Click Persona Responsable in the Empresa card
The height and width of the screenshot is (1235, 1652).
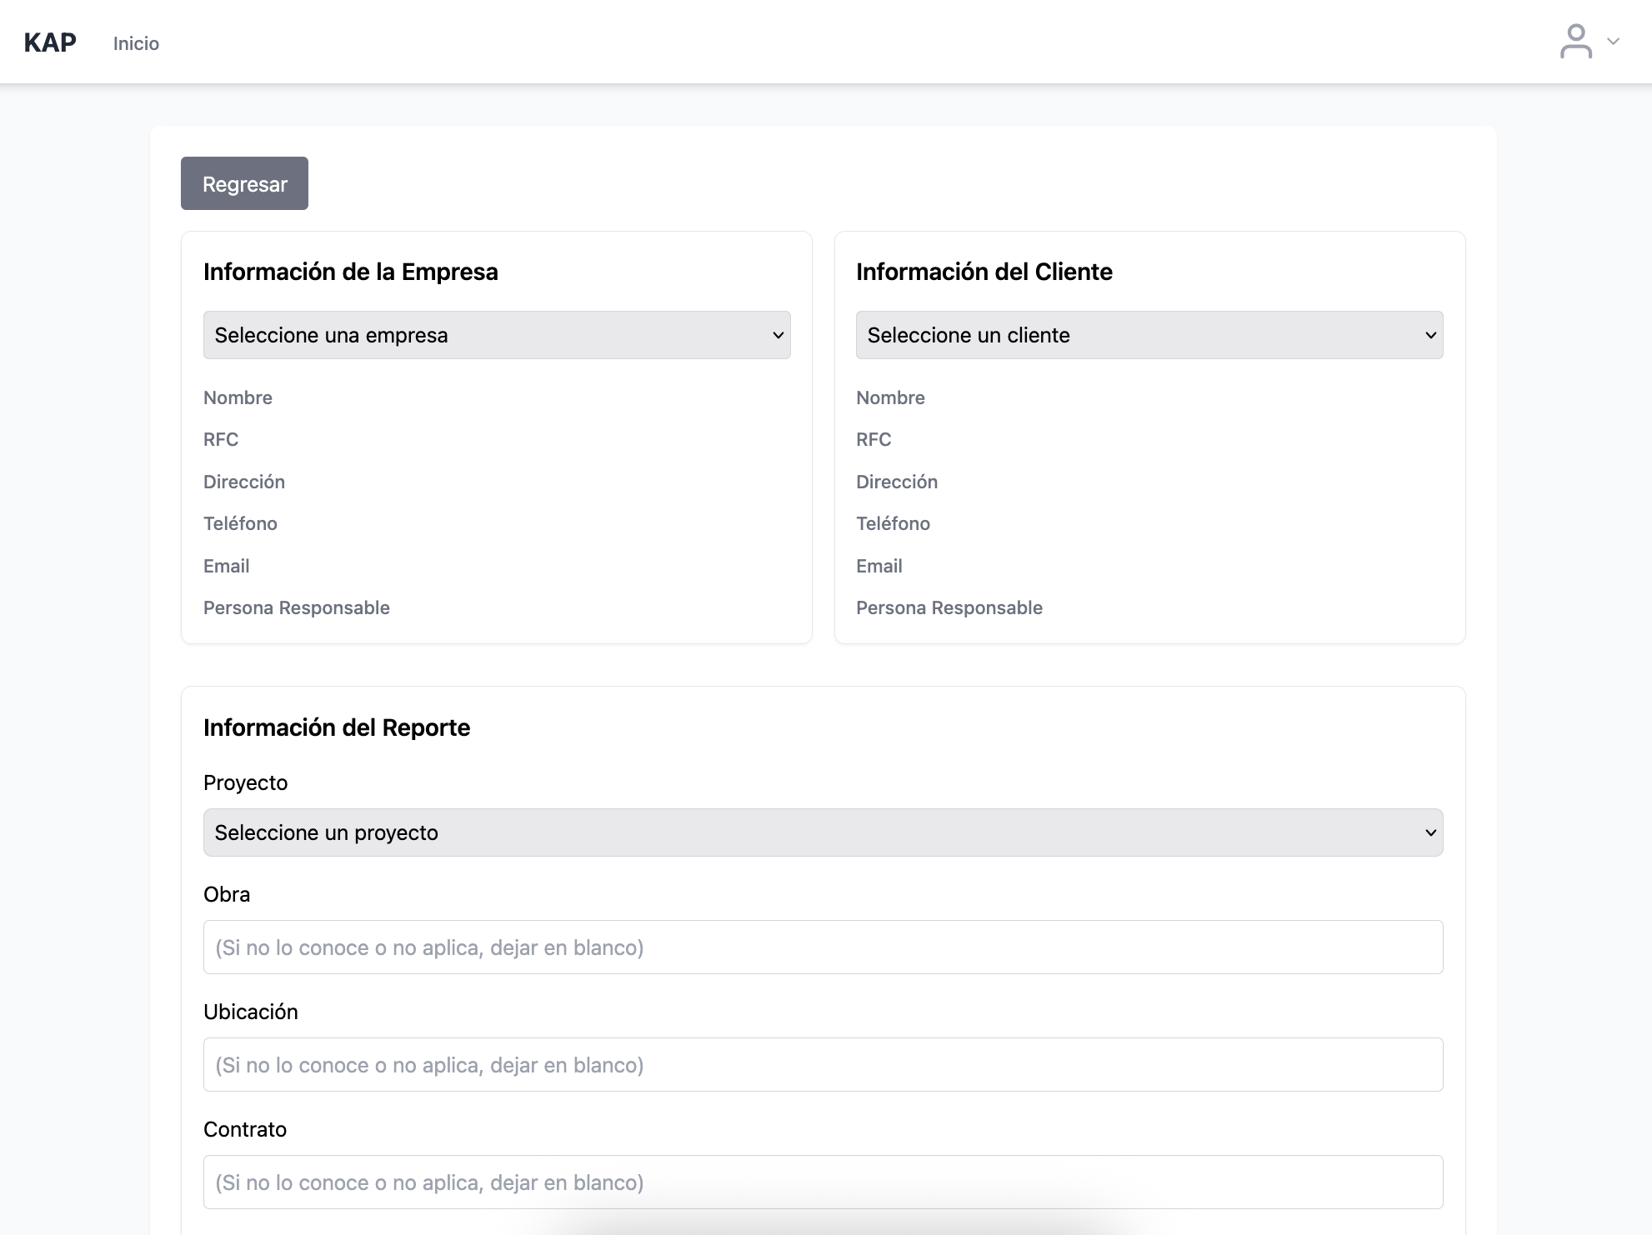click(x=296, y=607)
